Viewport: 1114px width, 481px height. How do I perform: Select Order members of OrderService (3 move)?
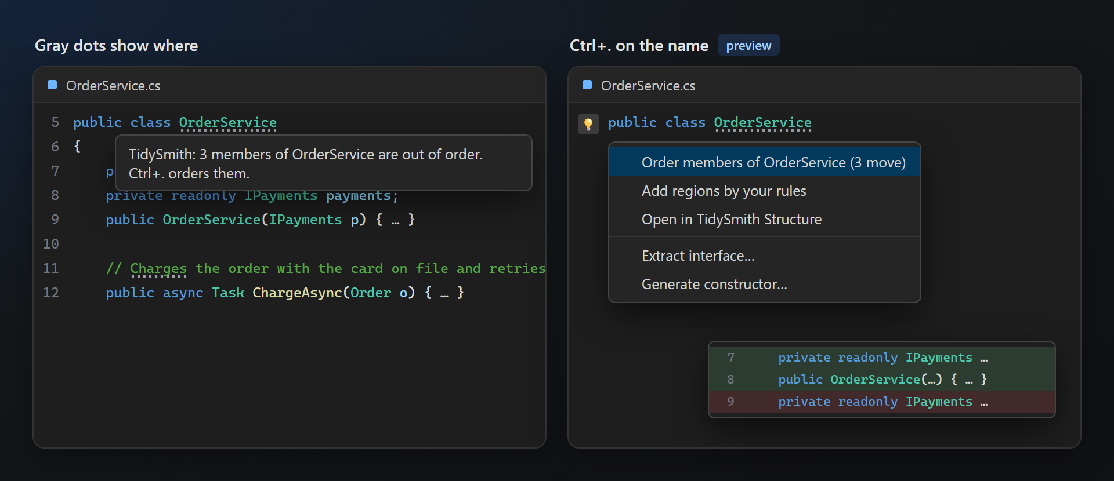764,162
